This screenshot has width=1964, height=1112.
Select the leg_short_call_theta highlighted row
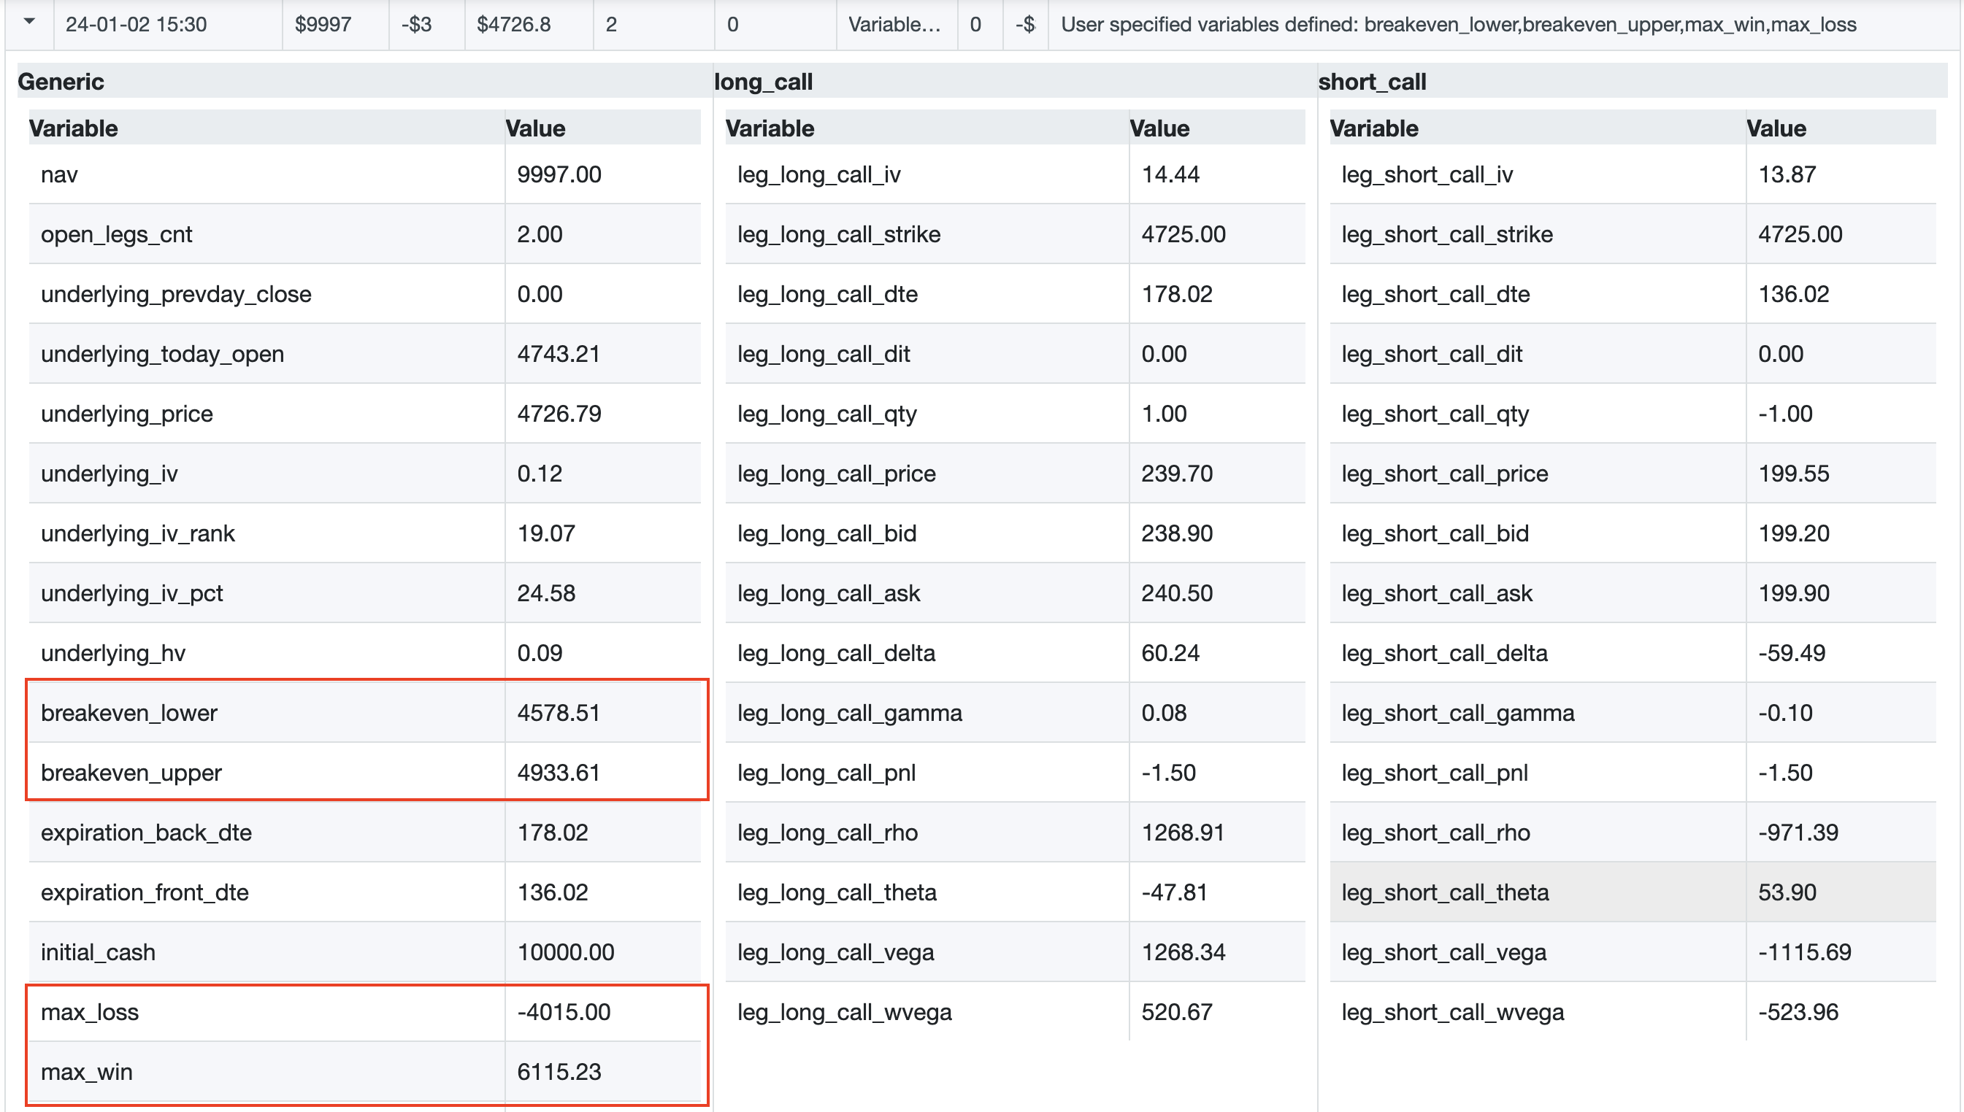coord(1445,892)
